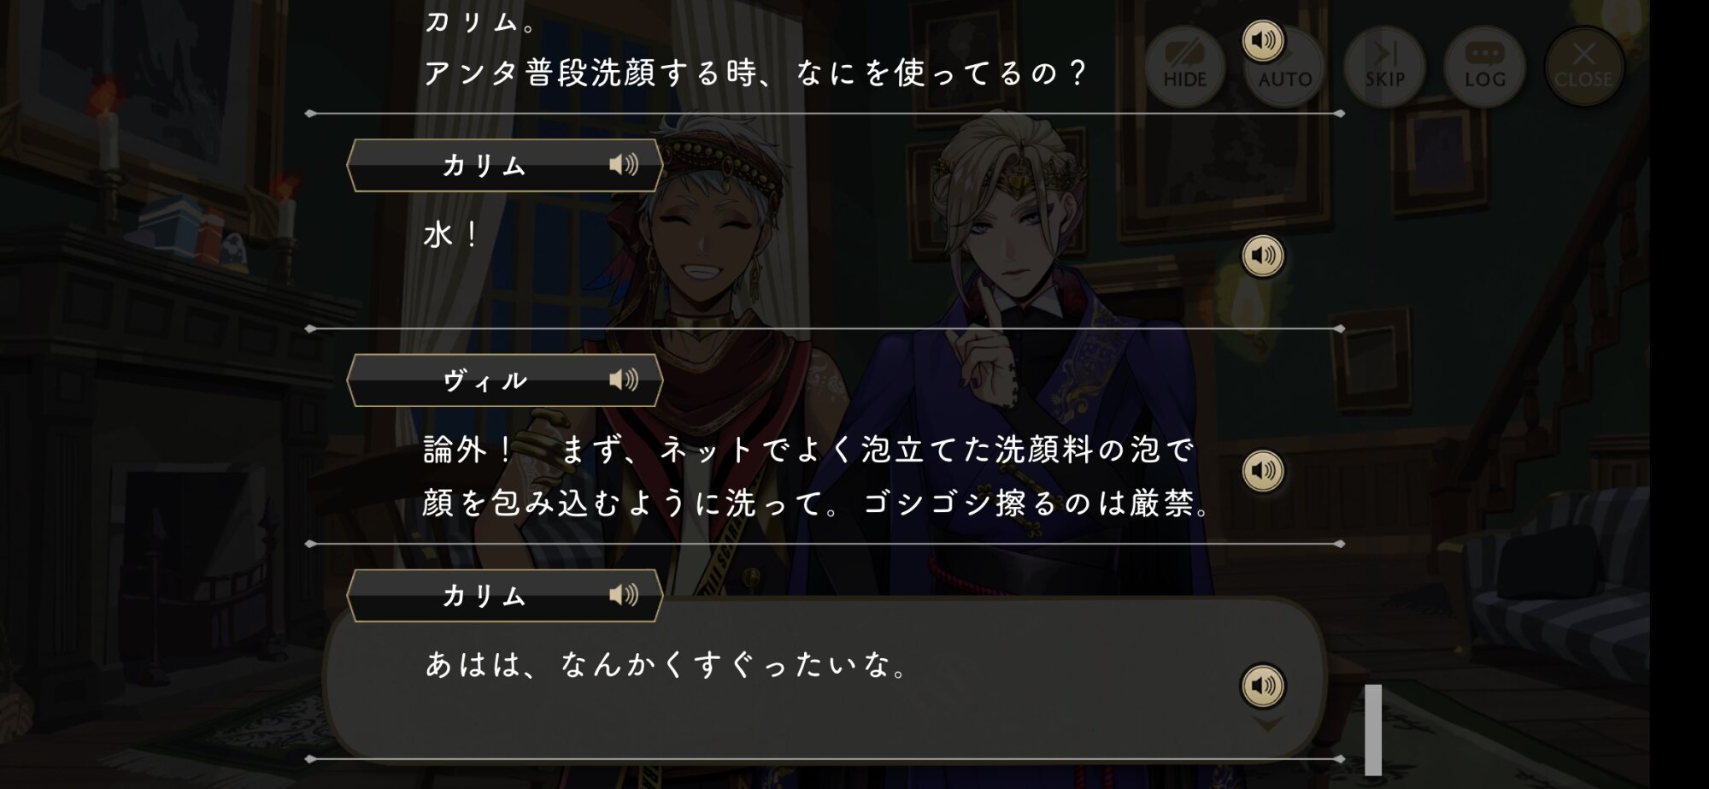Screen dimensions: 1709x789
Task: Tap speaker icon on ヴィル name tag
Action: (x=624, y=380)
